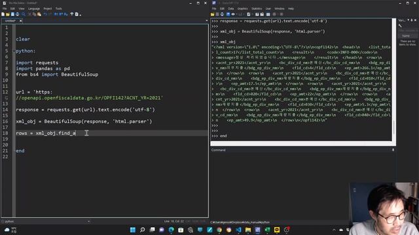Open Visual Studio Code from taskbar
Viewport: 419px width, 235px height.
[x=238, y=230]
